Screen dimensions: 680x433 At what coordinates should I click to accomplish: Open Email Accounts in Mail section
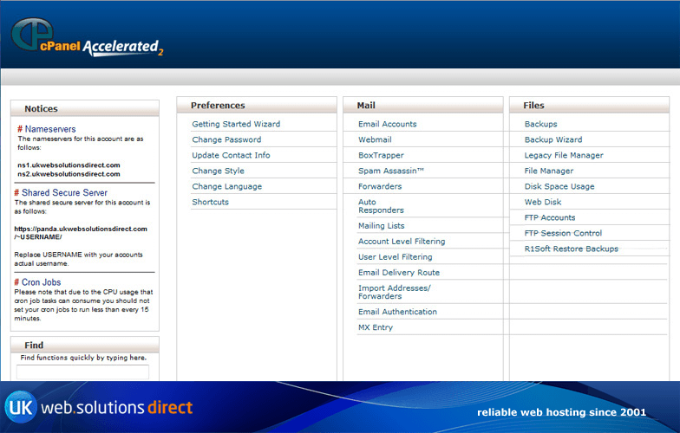387,125
